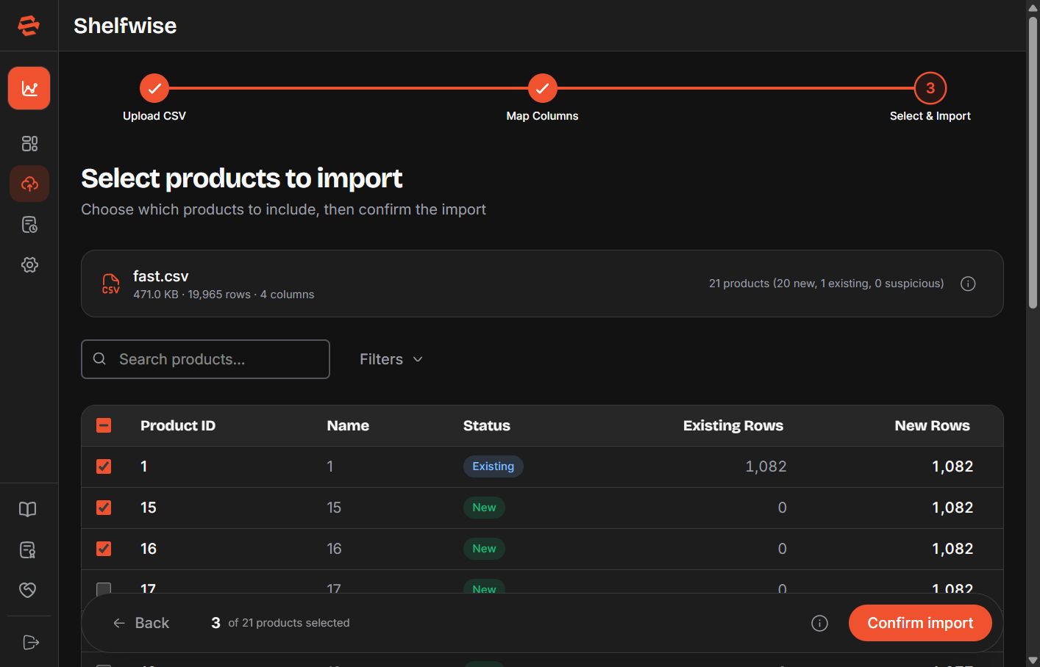Sort by Name column header
Image resolution: width=1040 pixels, height=667 pixels.
tap(348, 425)
